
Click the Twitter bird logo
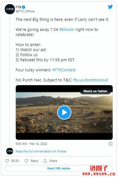[x=110, y=7]
